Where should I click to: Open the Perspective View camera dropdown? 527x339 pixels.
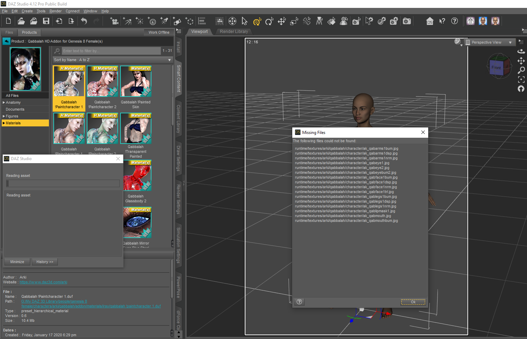pyautogui.click(x=490, y=42)
